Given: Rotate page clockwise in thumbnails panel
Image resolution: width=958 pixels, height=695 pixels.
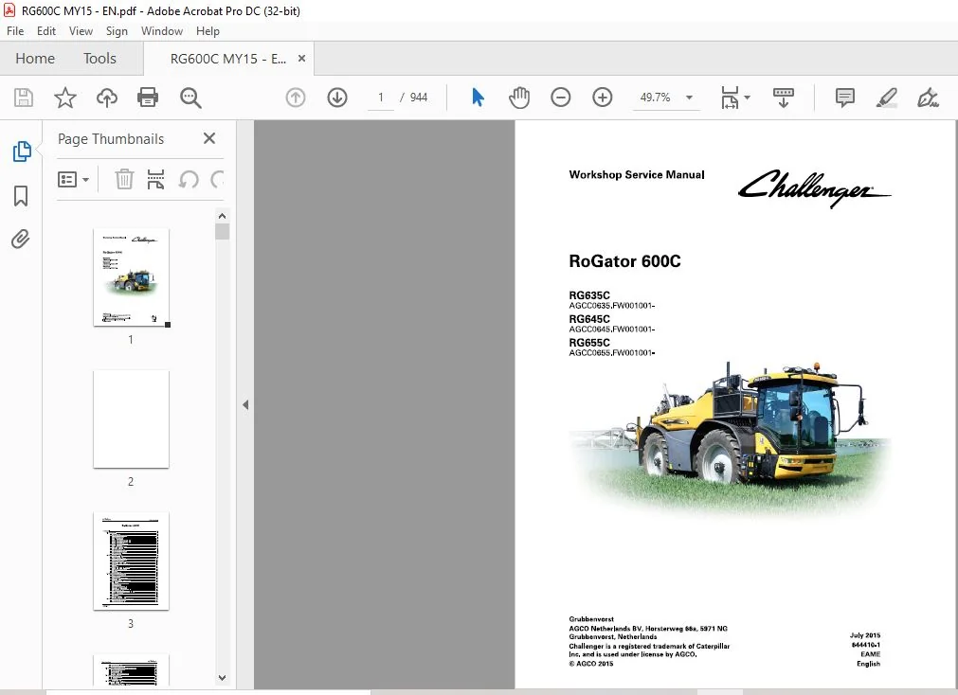Looking at the screenshot, I should pyautogui.click(x=217, y=180).
